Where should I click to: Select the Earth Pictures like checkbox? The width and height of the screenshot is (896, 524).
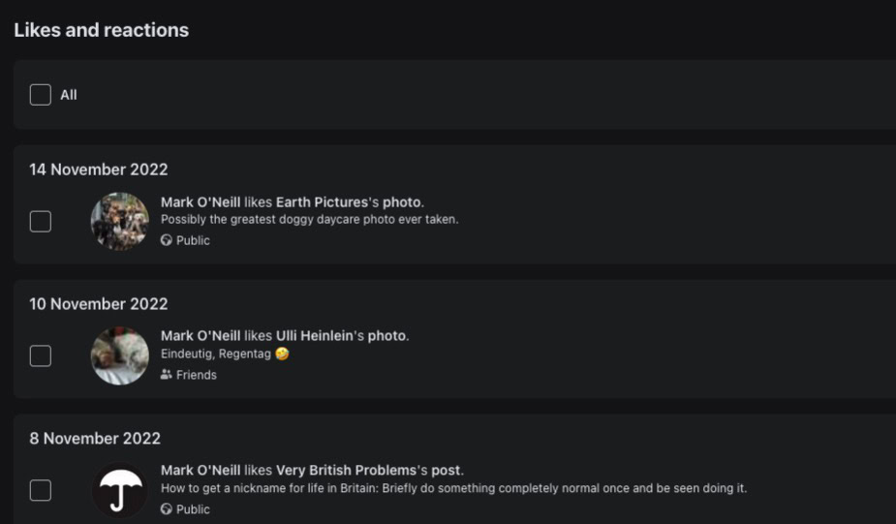[x=40, y=222]
